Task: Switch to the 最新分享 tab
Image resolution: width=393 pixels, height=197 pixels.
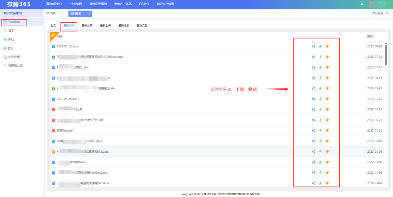Action: point(87,25)
